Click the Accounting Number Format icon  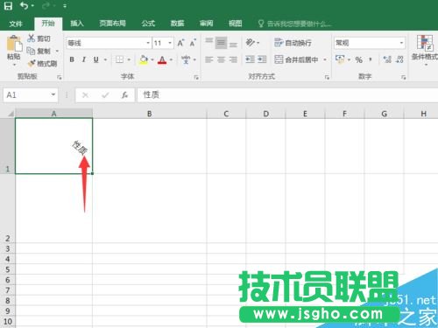tap(340, 59)
